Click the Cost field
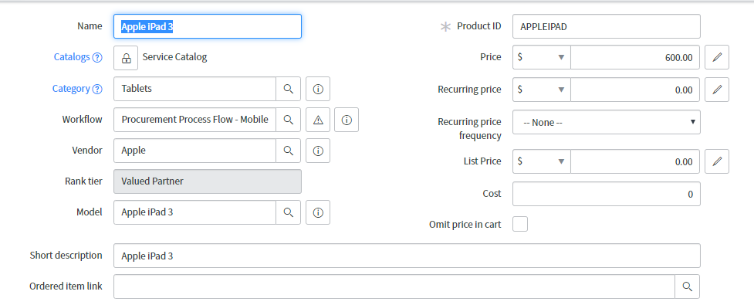The width and height of the screenshot is (754, 305). coord(607,194)
